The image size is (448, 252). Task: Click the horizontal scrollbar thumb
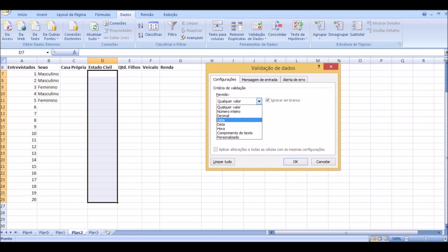(346, 233)
